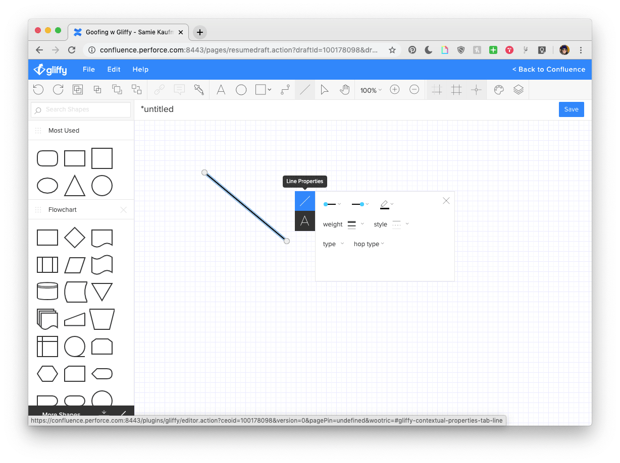This screenshot has height=463, width=620.
Task: Click the Undo arrow icon
Action: 38,90
